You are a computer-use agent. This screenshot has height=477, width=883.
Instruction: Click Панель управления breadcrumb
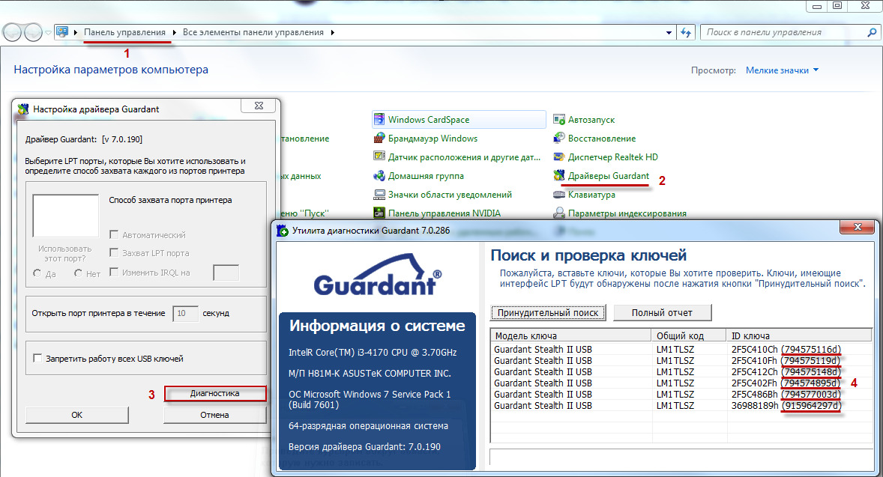(124, 33)
